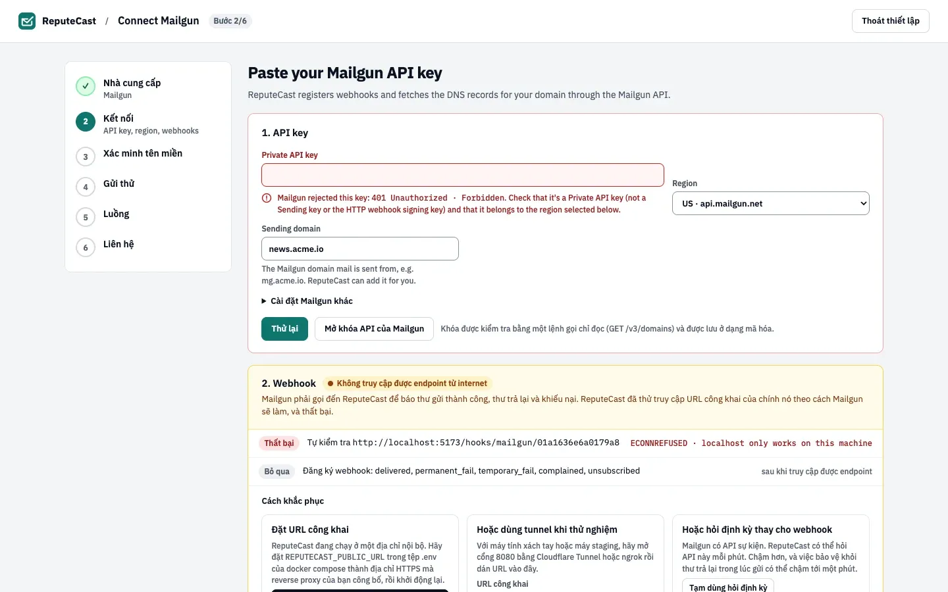
Task: Focus the Private API key field
Action: 463,175
